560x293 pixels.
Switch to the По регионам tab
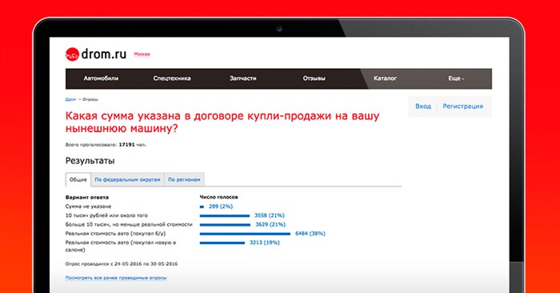click(184, 179)
